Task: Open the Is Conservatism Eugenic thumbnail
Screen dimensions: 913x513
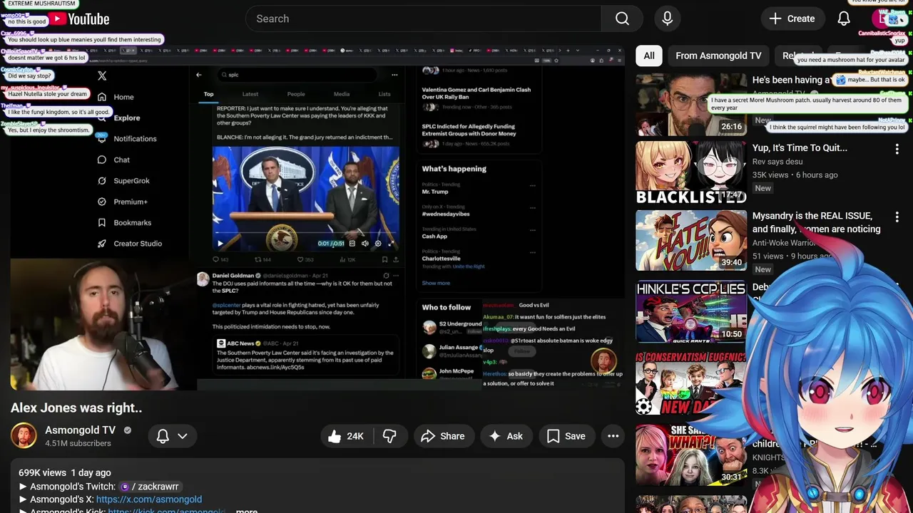Action: [x=691, y=383]
